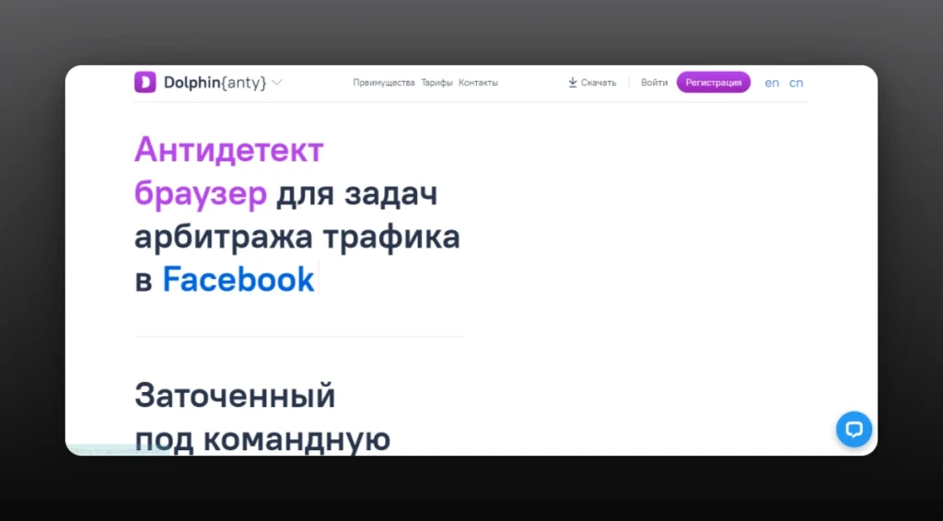This screenshot has width=943, height=521.
Task: Click the download arrow icon beside Скачать
Action: coord(573,82)
